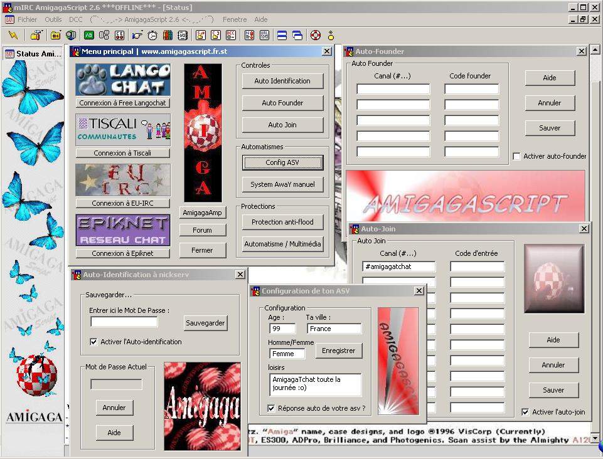Open mIRC Options from the toolbar
603x459 pixels.
coord(36,36)
